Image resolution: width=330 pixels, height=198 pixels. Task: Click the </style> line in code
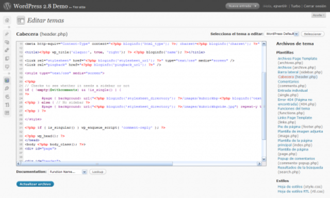(x=33, y=119)
